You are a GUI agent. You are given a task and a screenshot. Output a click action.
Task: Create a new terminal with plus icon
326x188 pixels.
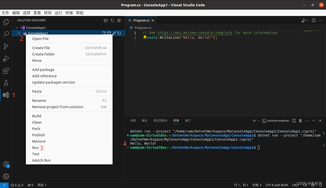coord(254,121)
